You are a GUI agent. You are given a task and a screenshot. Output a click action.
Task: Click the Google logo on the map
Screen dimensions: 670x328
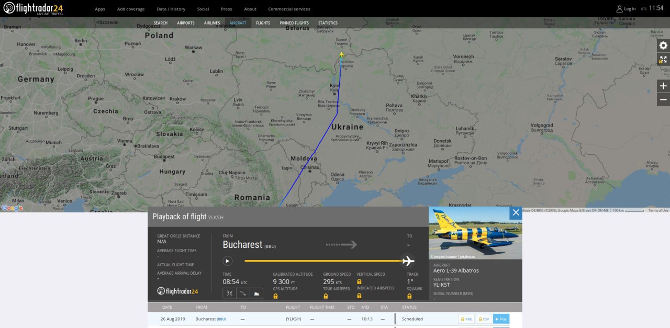(x=12, y=208)
